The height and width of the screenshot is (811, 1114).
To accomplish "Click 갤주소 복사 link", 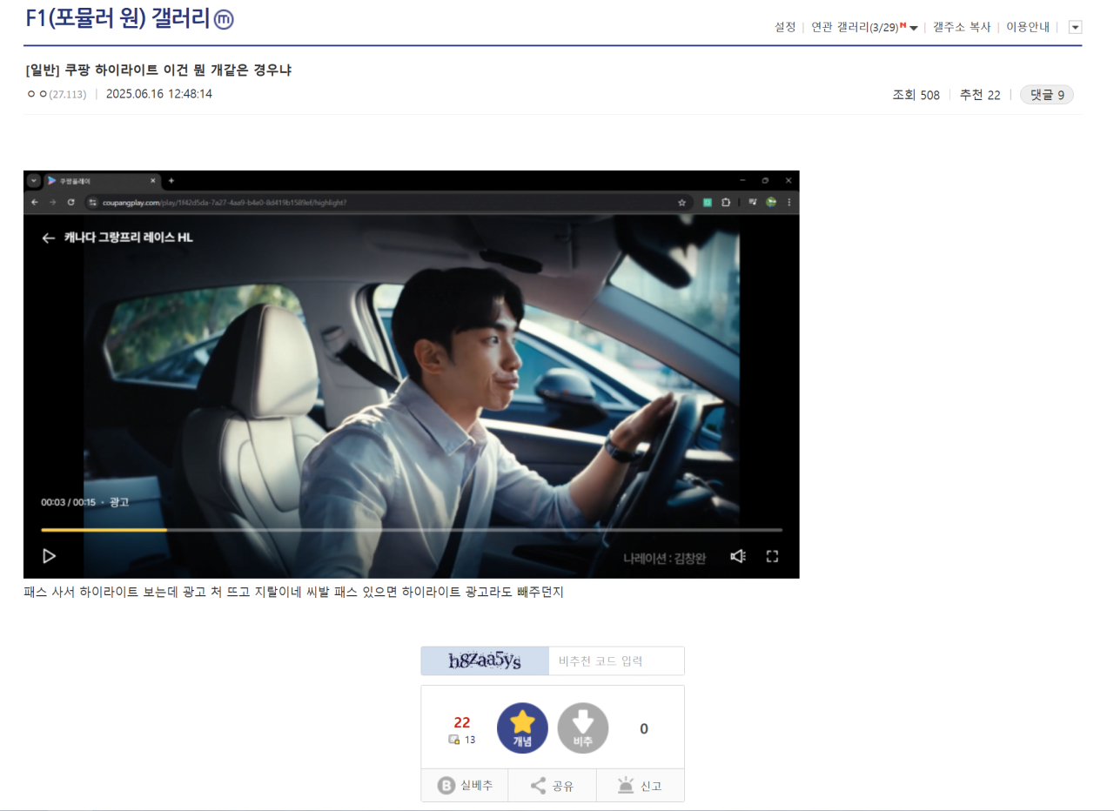I will point(962,27).
